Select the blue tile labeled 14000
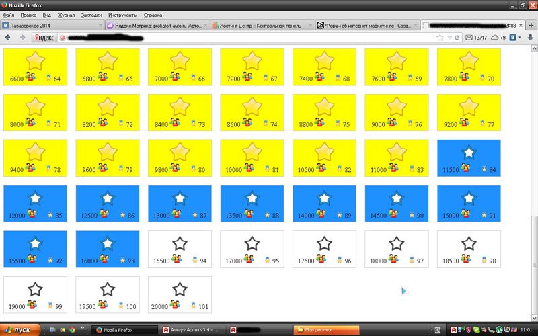 point(324,204)
